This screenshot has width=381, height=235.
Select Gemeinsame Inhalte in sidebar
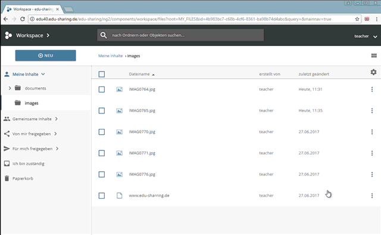(x=32, y=119)
